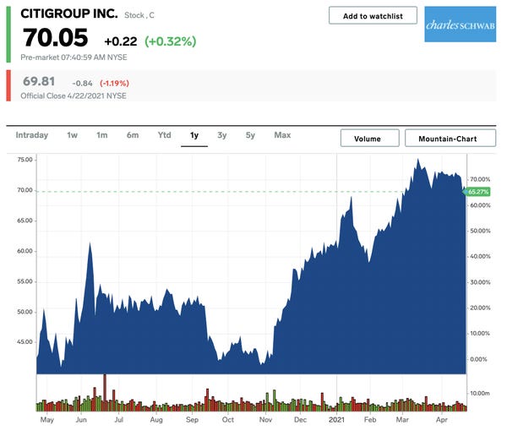Click Add to watchlist button
Viewport: 507px width, 436px height.
click(373, 15)
